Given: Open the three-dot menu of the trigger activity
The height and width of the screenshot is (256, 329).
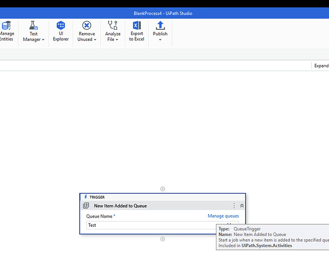Looking at the screenshot, I should pos(234,206).
